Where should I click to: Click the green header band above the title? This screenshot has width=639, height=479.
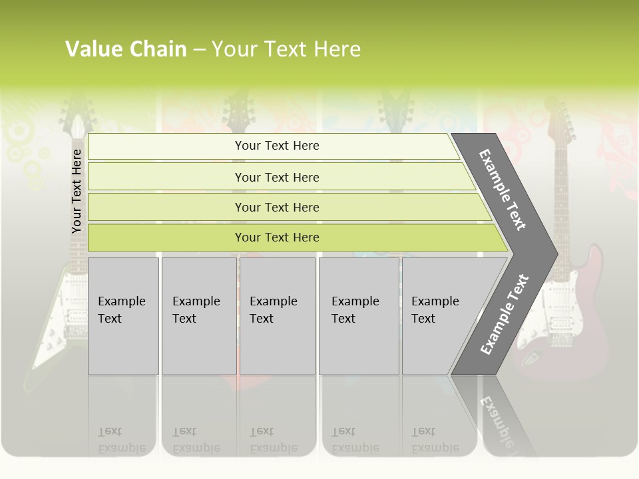tap(319, 17)
